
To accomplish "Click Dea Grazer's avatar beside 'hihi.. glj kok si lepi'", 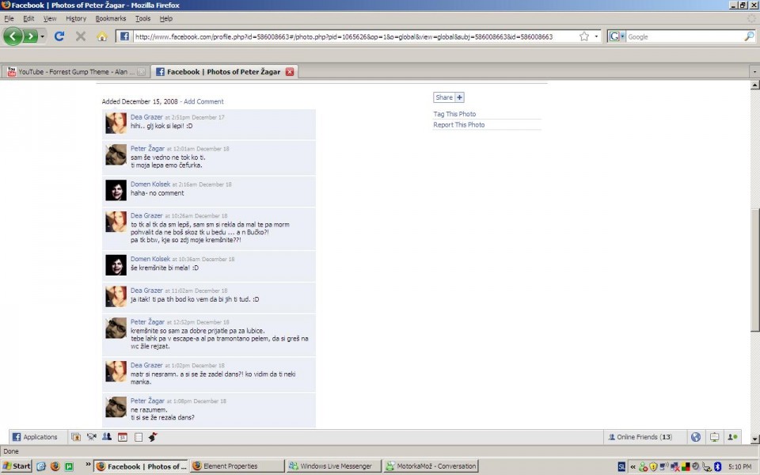I will coord(116,123).
